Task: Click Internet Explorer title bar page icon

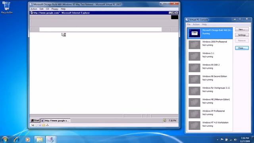Action: [31, 13]
